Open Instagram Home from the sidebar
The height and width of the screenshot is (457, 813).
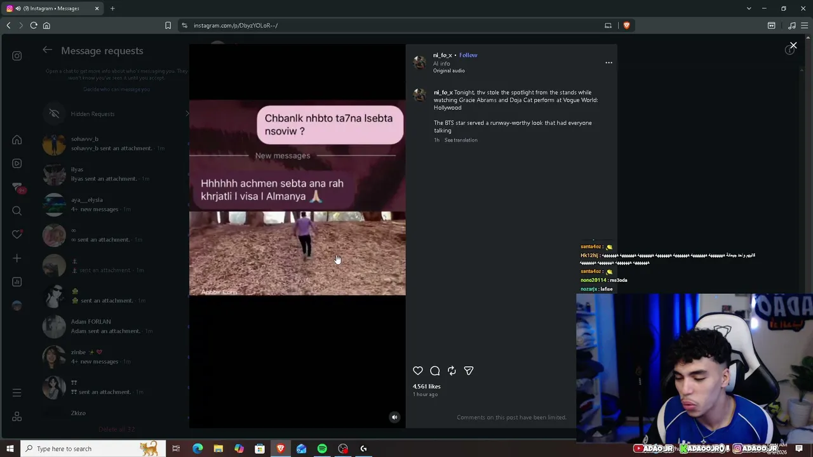pos(17,140)
